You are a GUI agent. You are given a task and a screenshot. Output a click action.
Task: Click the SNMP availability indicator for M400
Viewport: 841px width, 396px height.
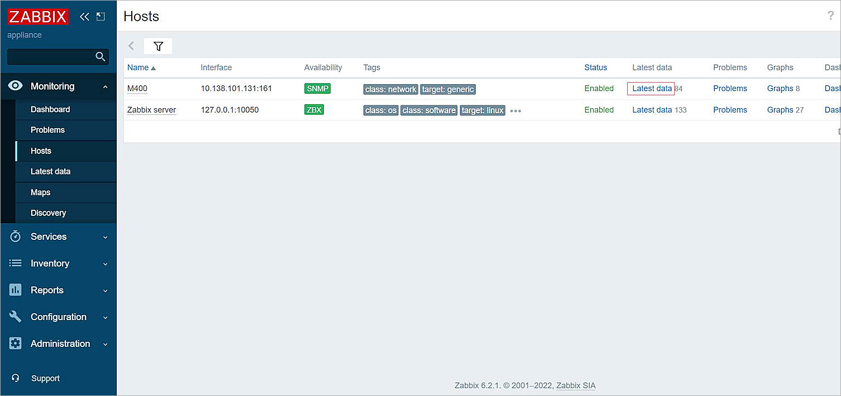coord(317,88)
